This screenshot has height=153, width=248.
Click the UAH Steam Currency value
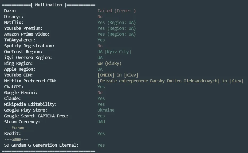tap(101, 122)
